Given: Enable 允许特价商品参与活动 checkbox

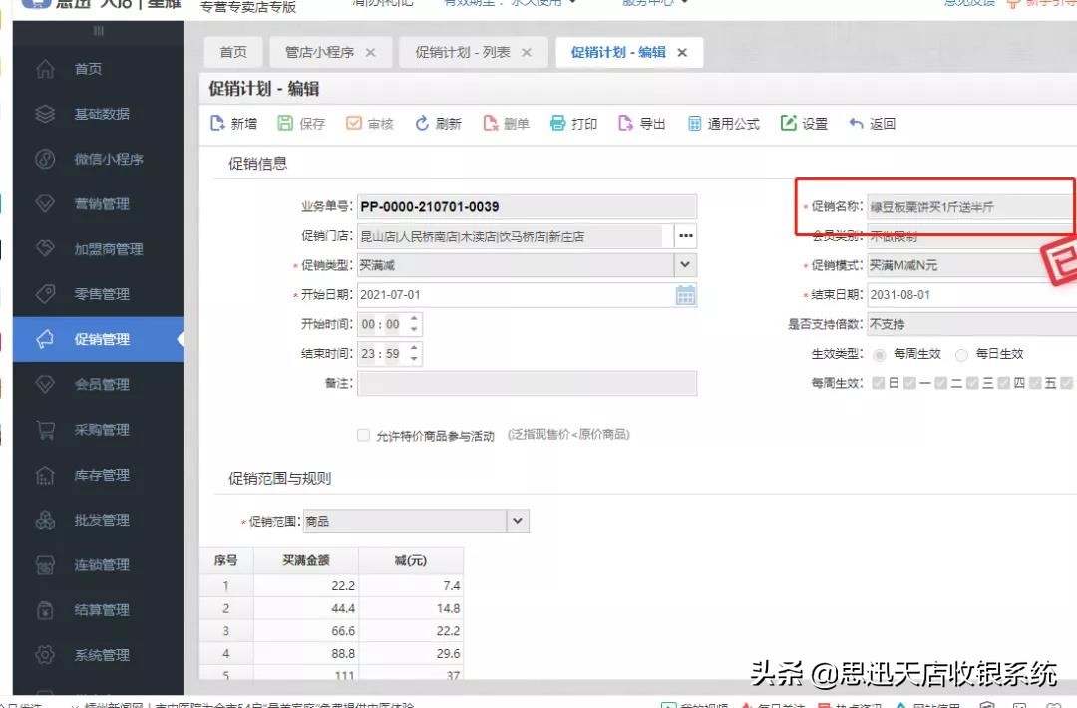Looking at the screenshot, I should (363, 434).
